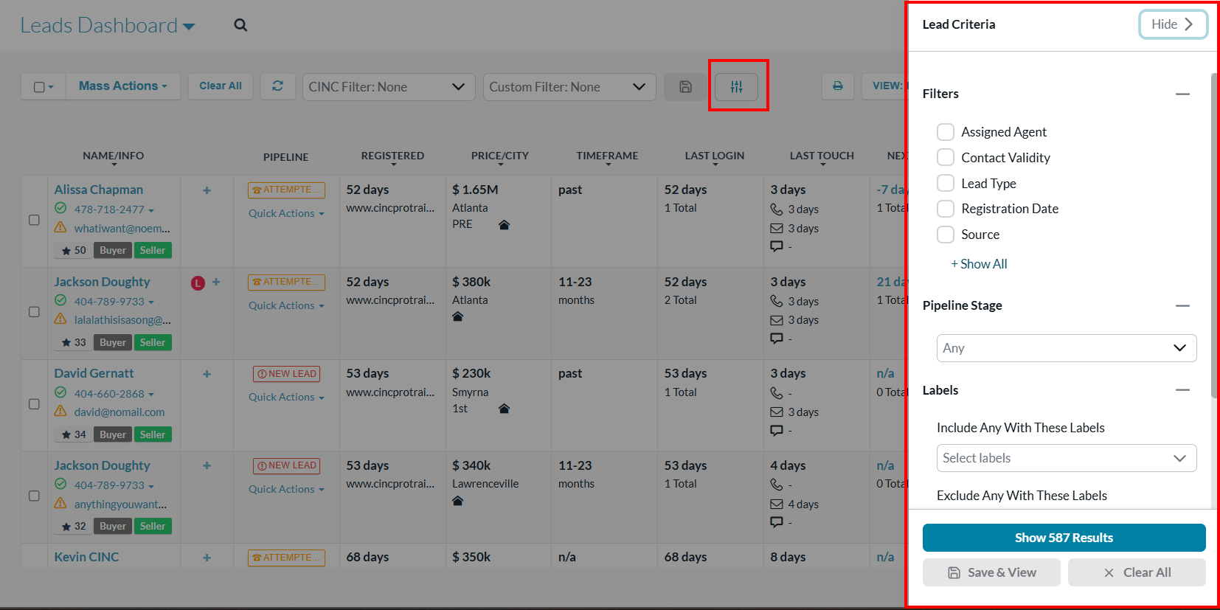Sort by the REGISTERED column header
1220x610 pixels.
[392, 156]
